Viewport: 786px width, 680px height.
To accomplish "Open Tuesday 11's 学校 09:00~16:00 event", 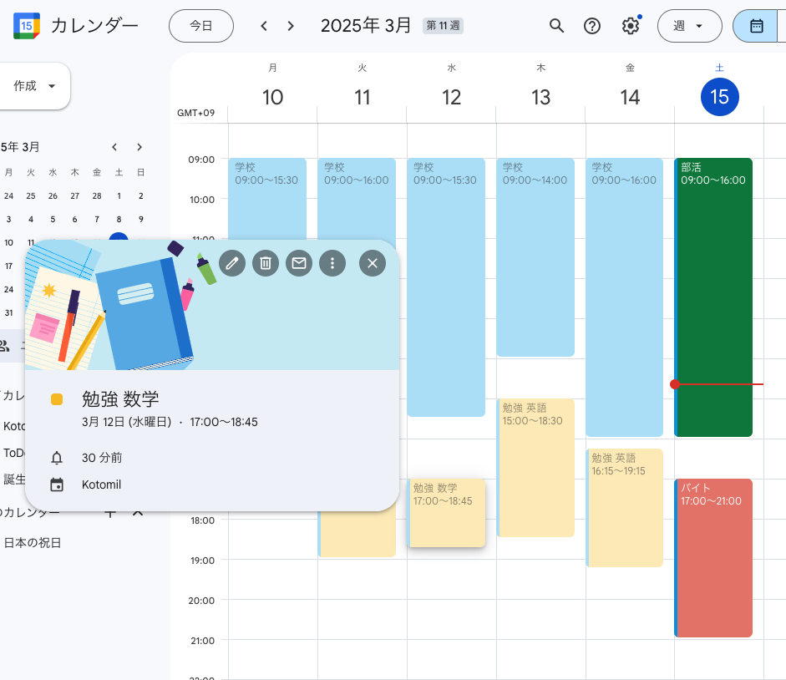I will pos(357,199).
